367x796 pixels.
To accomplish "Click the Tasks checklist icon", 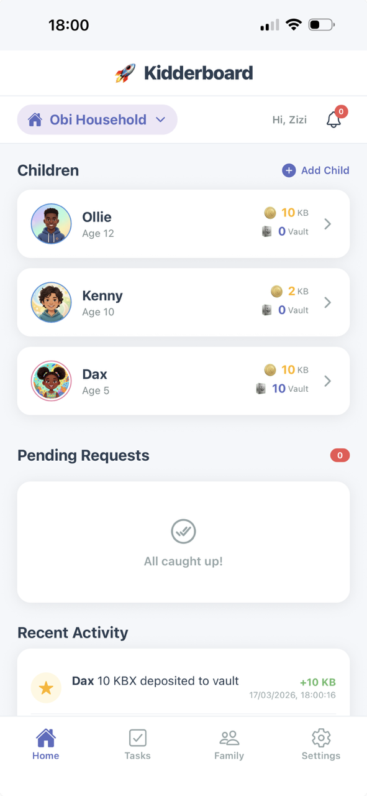I will (x=137, y=738).
